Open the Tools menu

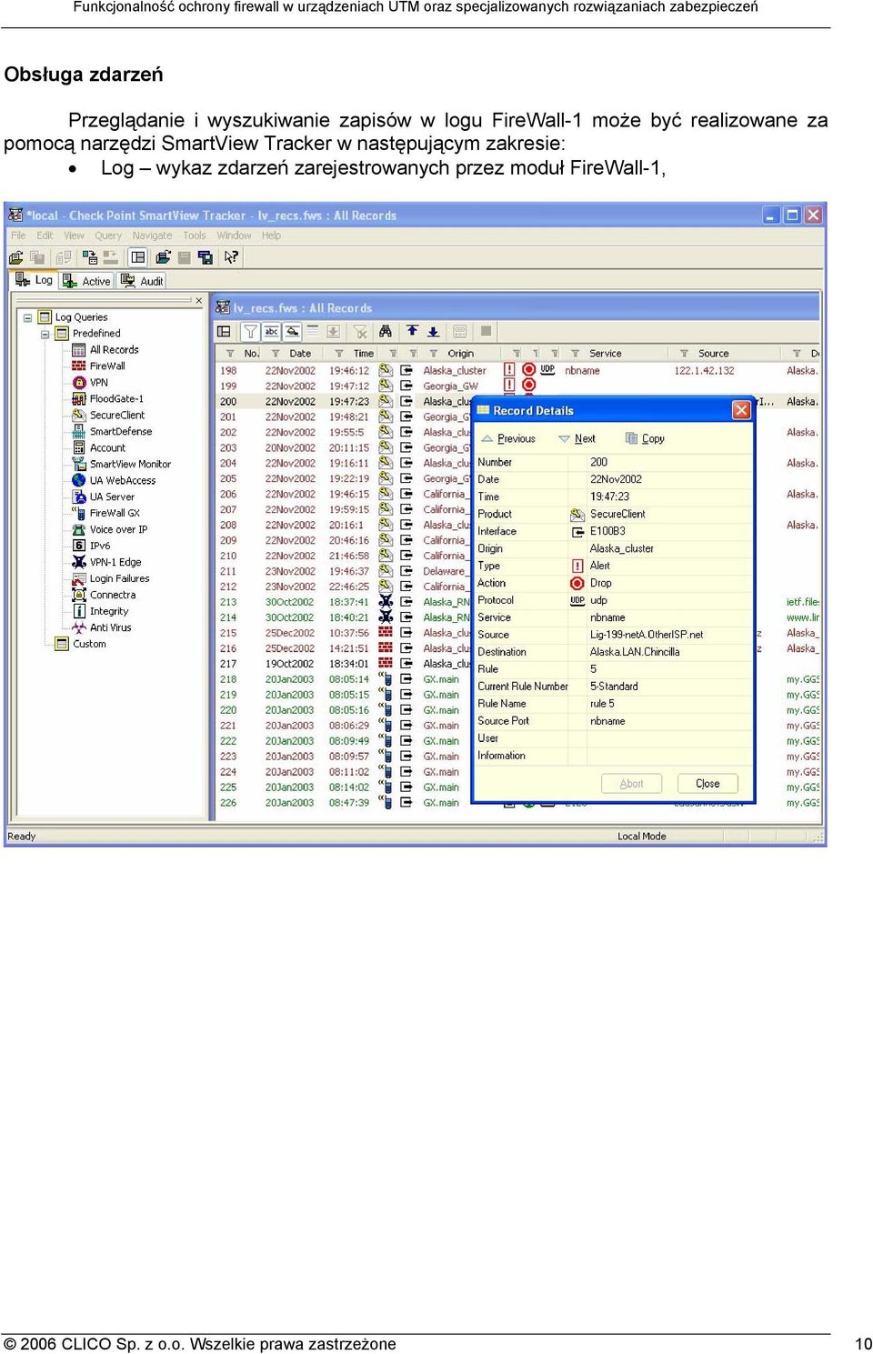[195, 236]
